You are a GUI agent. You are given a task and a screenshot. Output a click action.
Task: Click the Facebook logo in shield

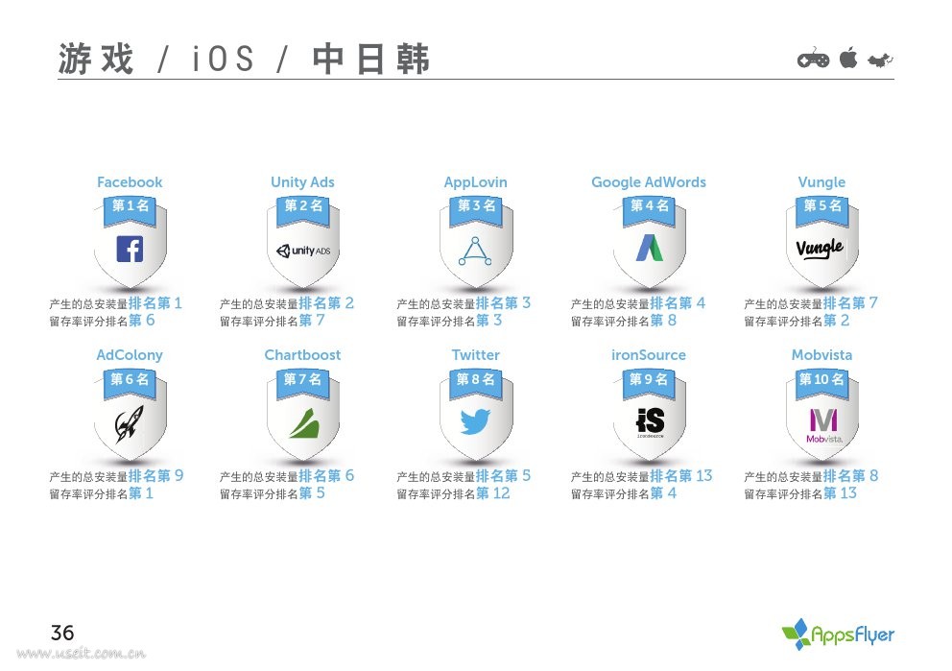130,249
